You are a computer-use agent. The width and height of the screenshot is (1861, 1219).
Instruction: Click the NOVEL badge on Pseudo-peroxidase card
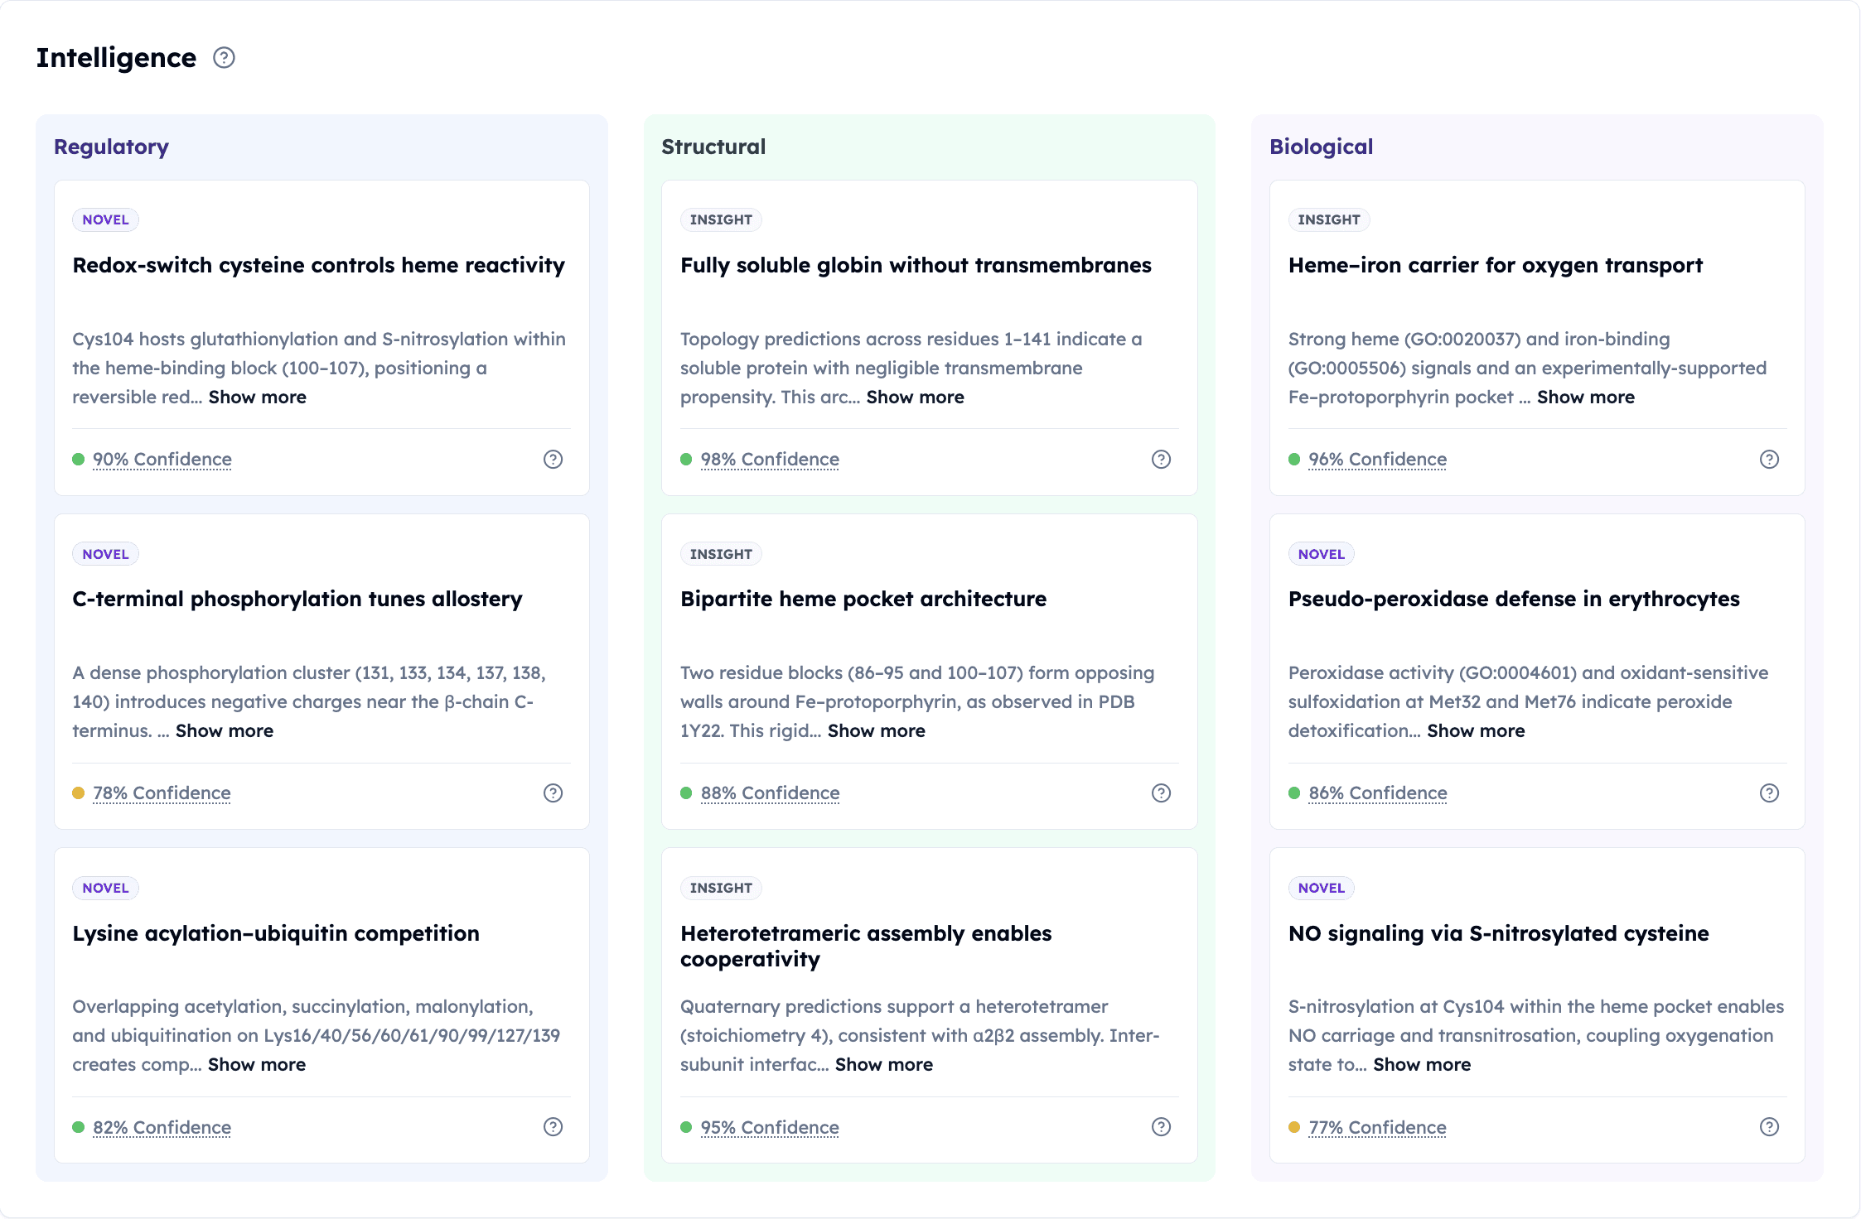(1321, 554)
